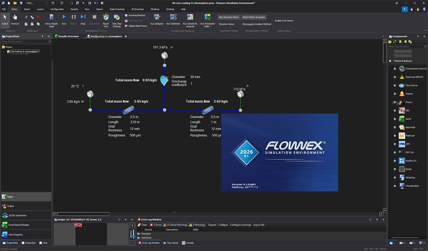This screenshot has height=251, width=428.
Task: Switch to the Configuration ribbon tab
Action: [57, 9]
